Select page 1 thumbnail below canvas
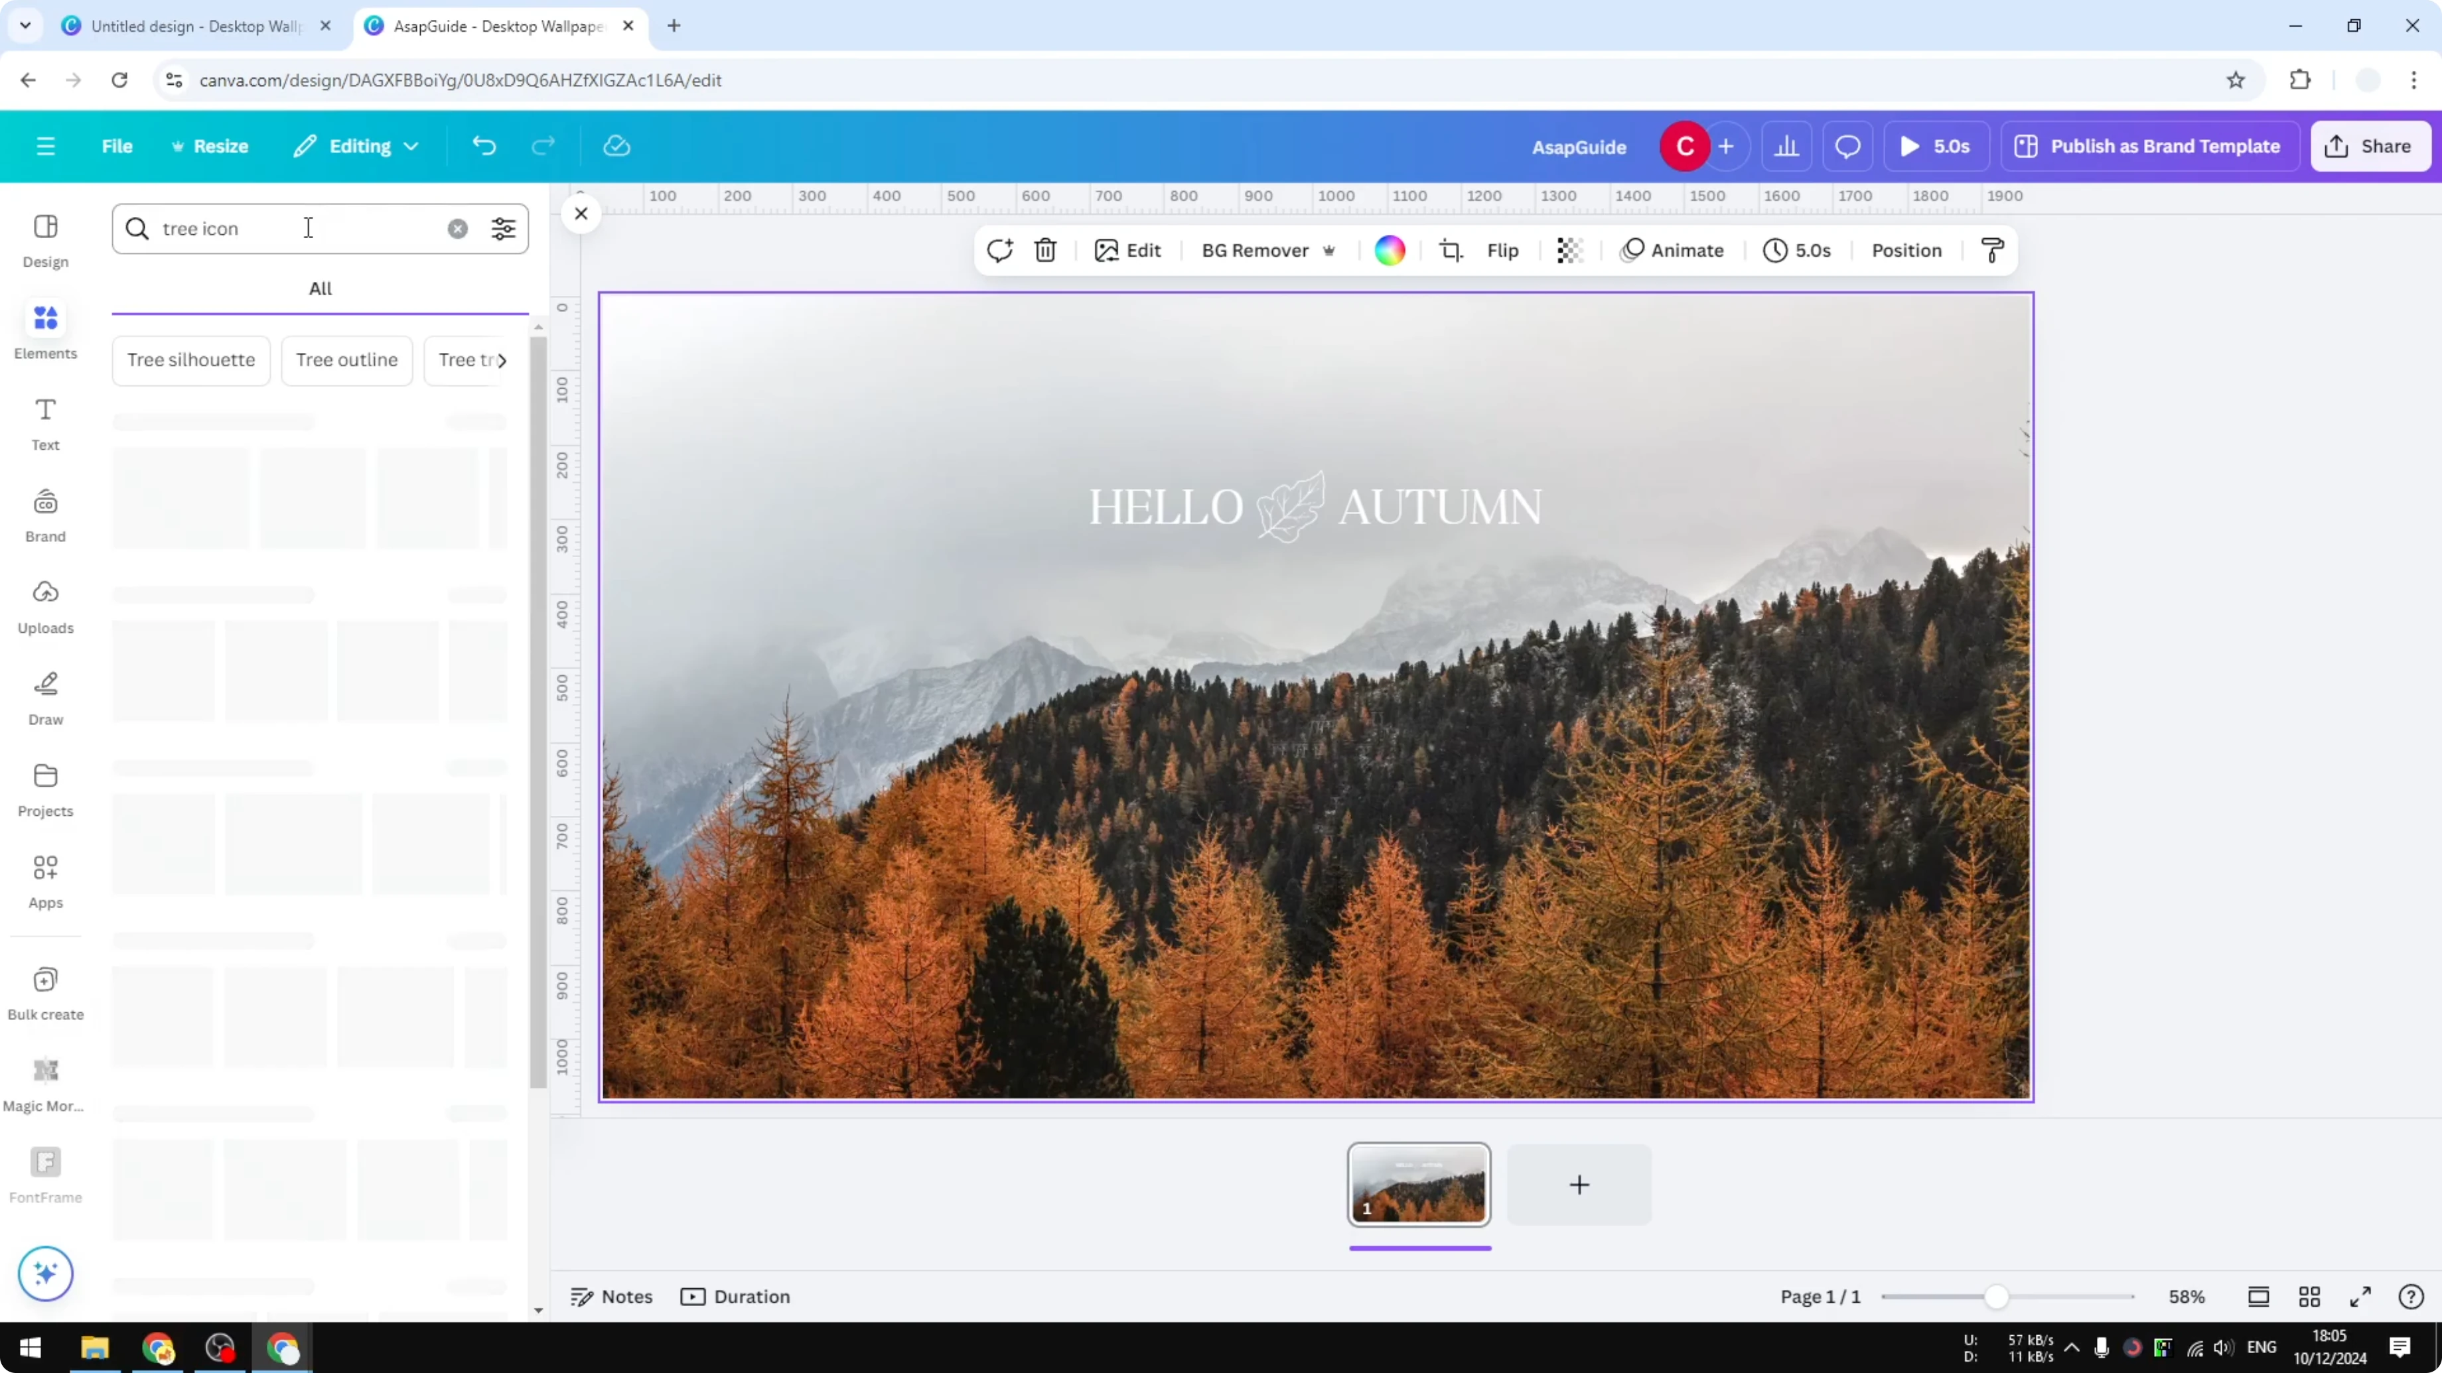2442x1373 pixels. click(1418, 1185)
